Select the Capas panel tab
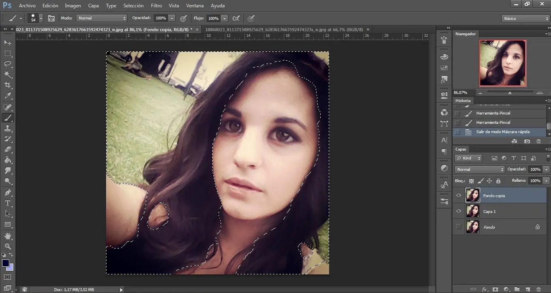This screenshot has height=293, width=551. pos(461,149)
